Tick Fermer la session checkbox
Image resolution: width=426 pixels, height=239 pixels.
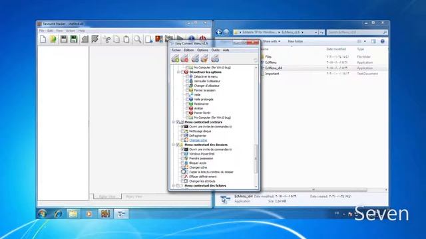point(187,90)
